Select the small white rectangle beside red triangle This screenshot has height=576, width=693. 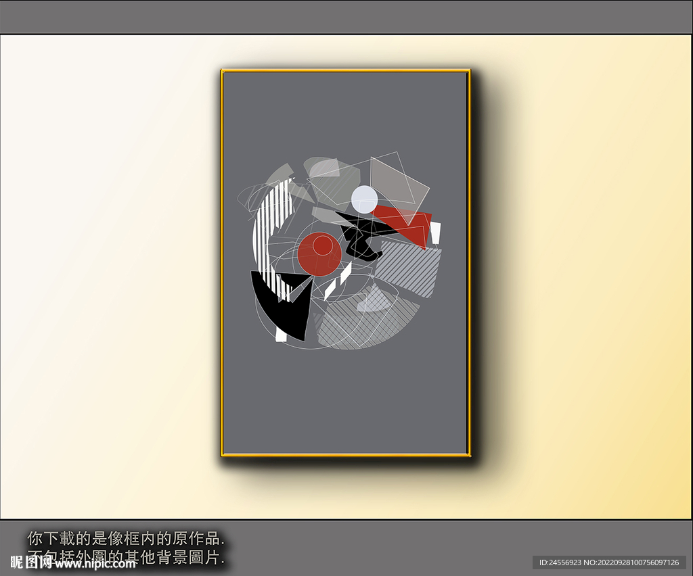pos(436,232)
